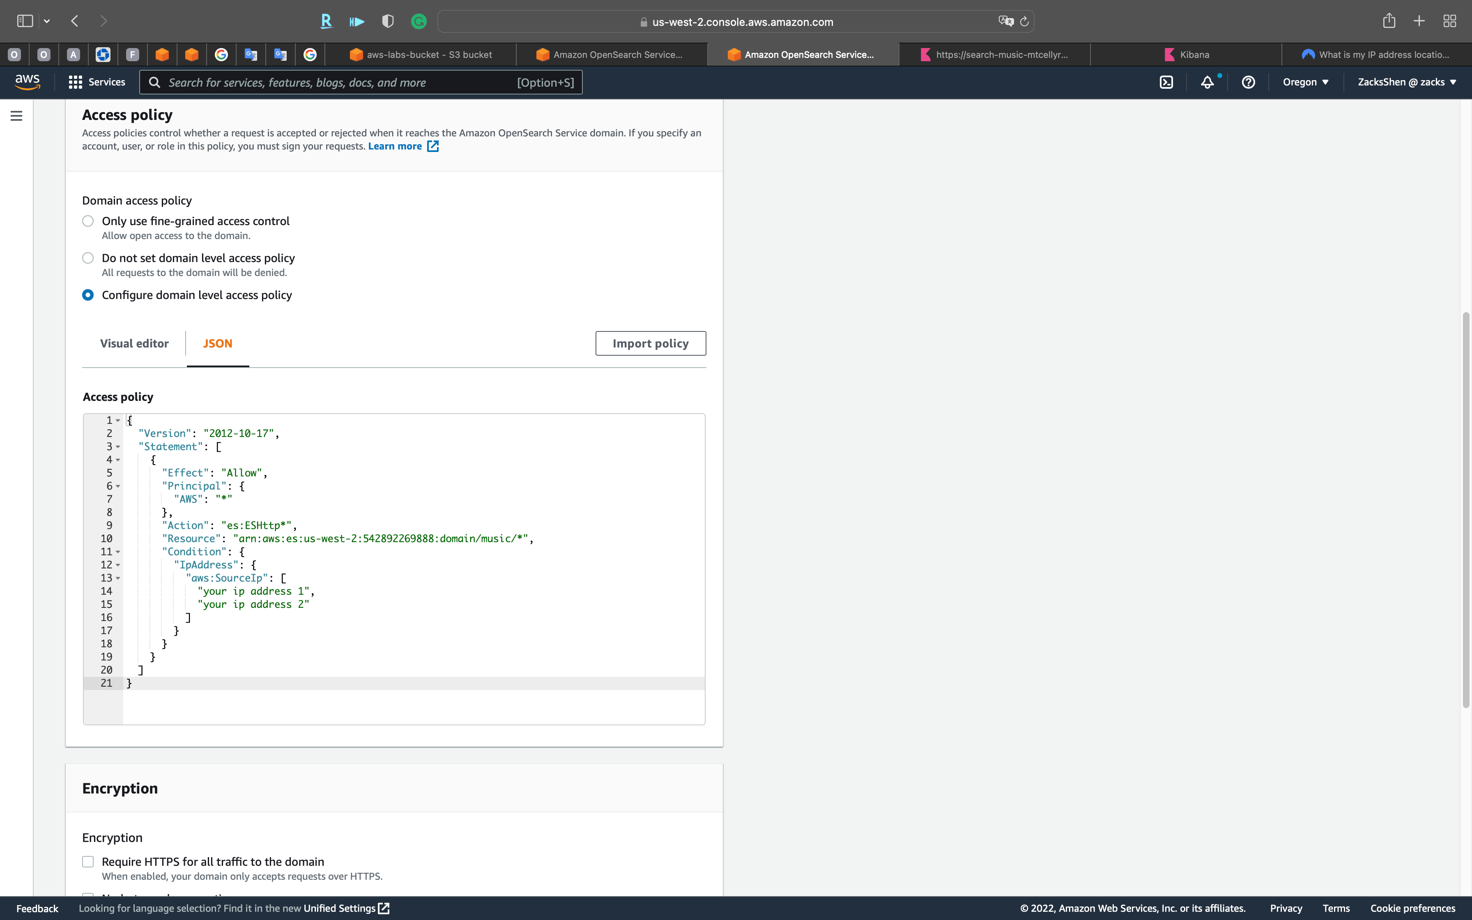Viewport: 1472px width, 920px height.
Task: Select Do not set domain level access policy
Action: pos(87,258)
